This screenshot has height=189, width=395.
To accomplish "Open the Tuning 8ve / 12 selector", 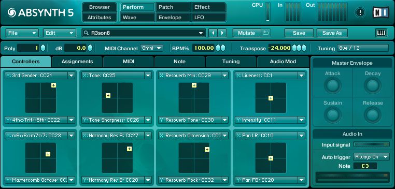I will pos(363,48).
